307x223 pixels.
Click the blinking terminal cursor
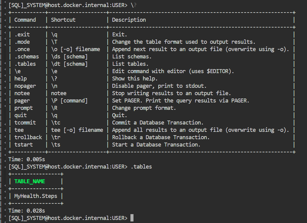click(132, 217)
